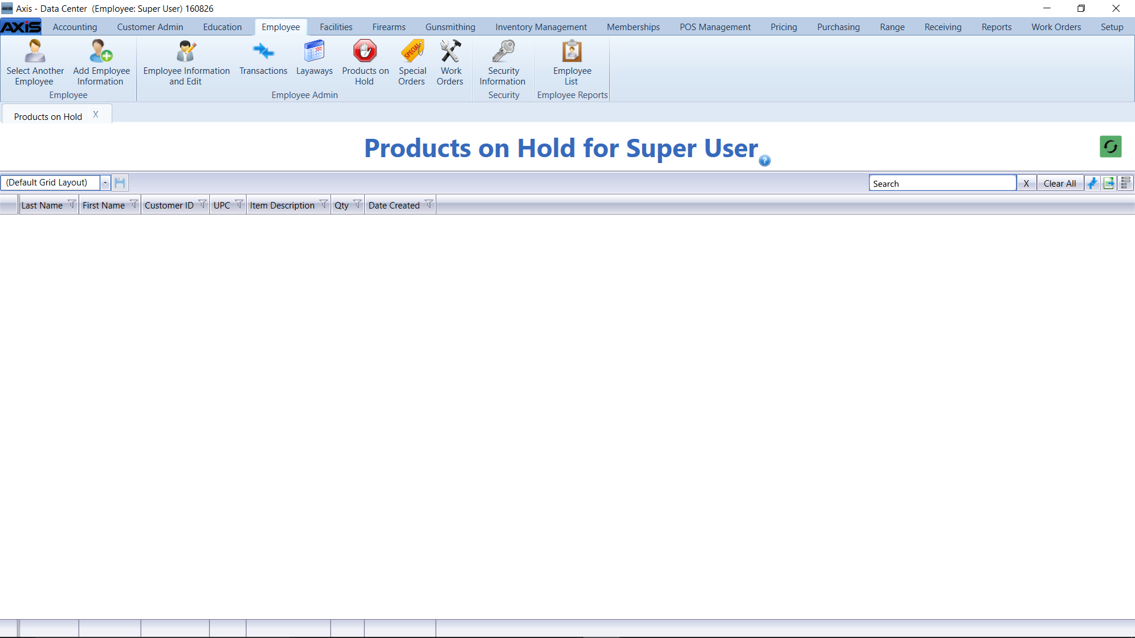Filter the Item Description column
The width and height of the screenshot is (1135, 638).
(323, 204)
